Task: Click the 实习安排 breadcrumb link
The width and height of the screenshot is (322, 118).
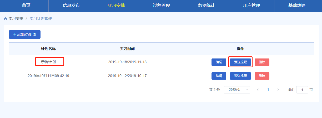Action: 16,19
